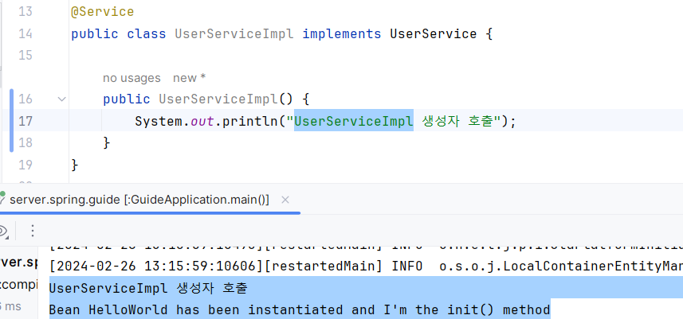683x319 pixels.
Task: Click the UserService interface name
Action: pos(433,34)
